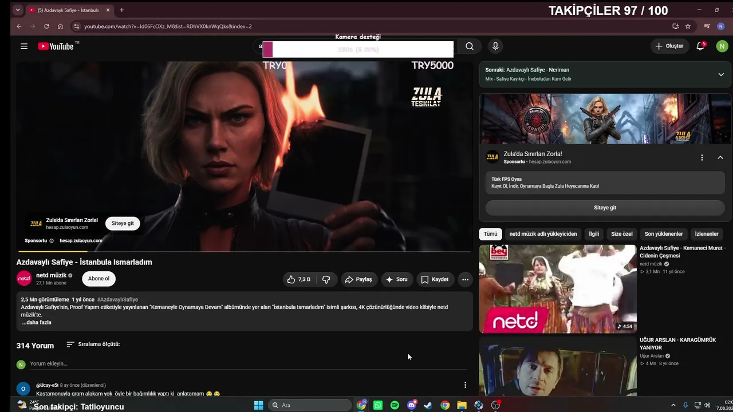Select the İlgili filter chip

[594, 234]
